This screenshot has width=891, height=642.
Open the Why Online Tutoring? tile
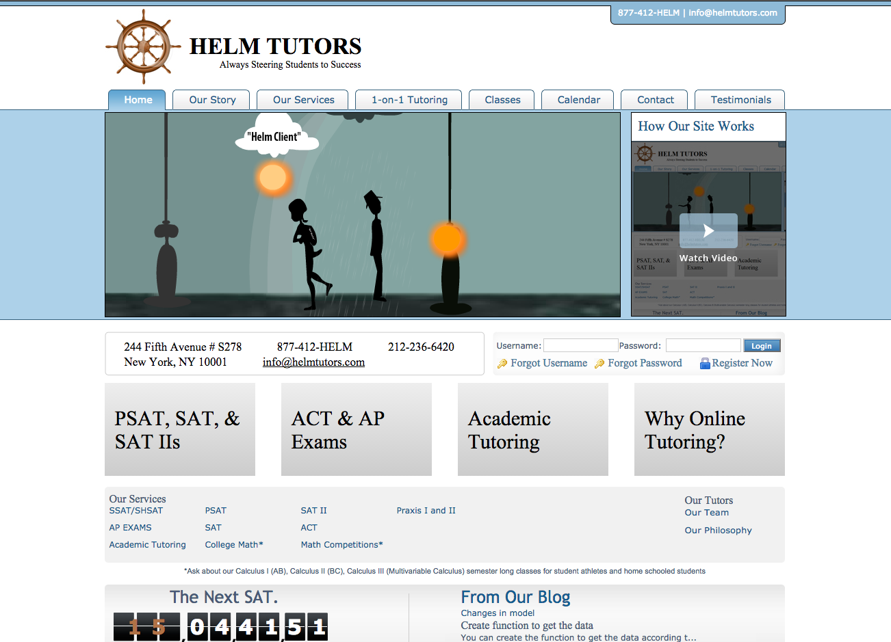coord(710,429)
